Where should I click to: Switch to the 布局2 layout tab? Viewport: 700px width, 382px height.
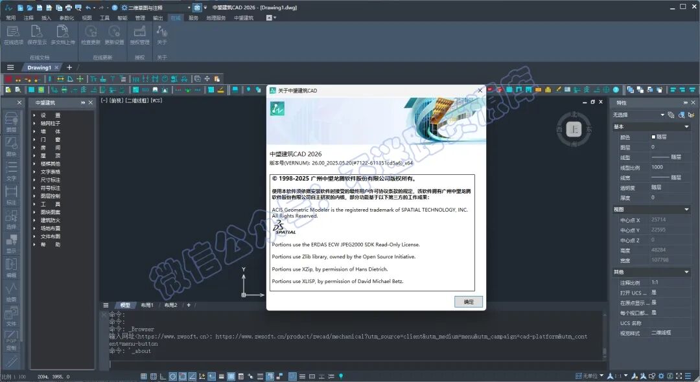[170, 306]
